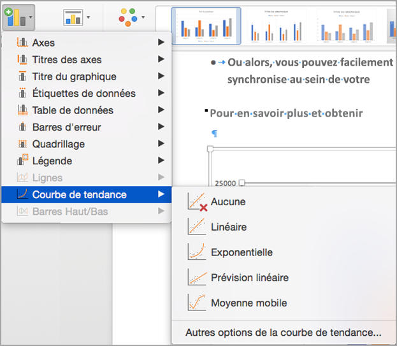
Task: Click the Exponentielle curve icon
Action: (196, 252)
